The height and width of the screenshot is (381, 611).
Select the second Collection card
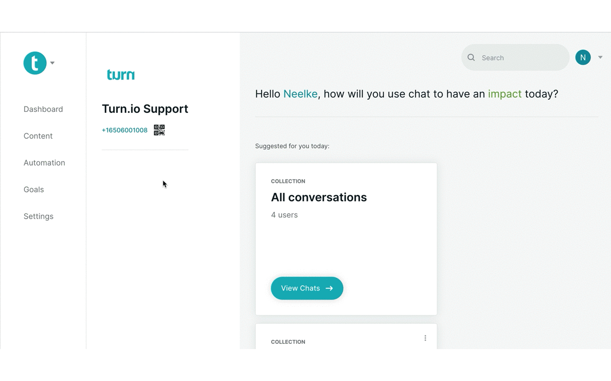(346, 337)
